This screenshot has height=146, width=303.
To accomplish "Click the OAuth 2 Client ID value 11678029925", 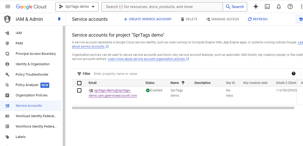I will 286,90.
